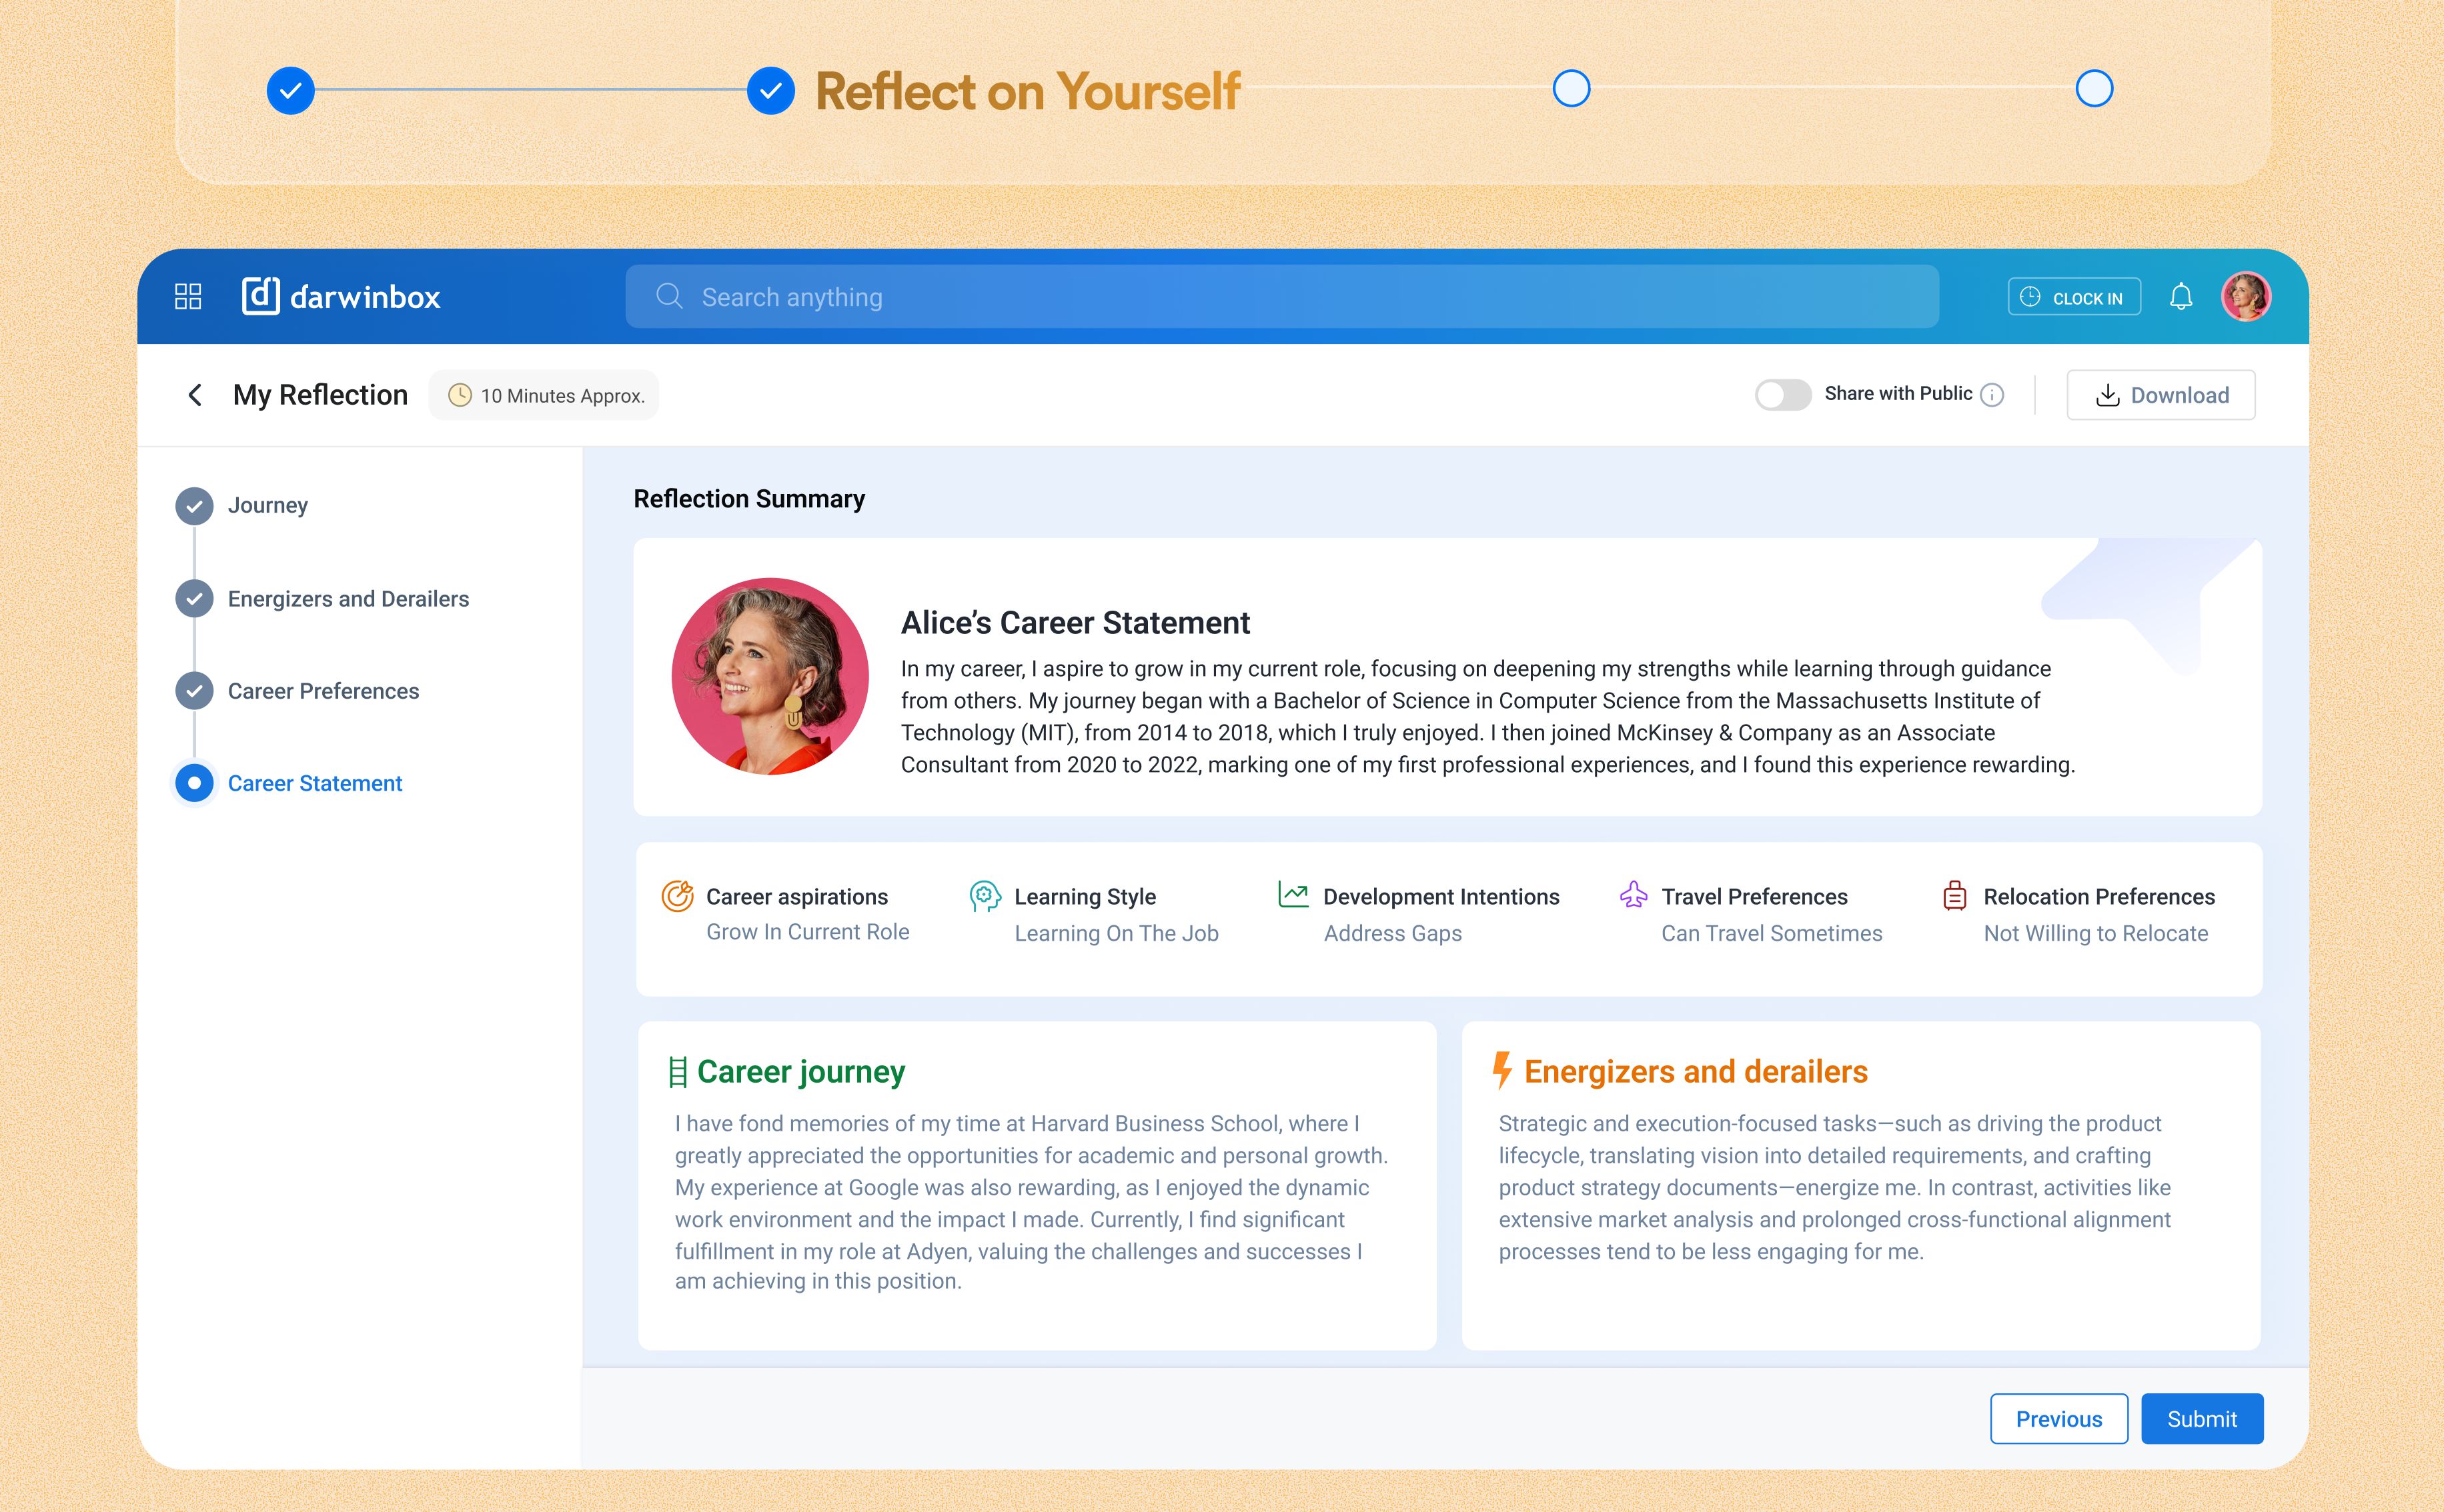Click the third progress step circle
This screenshot has height=1512, width=2444.
pos(1571,89)
